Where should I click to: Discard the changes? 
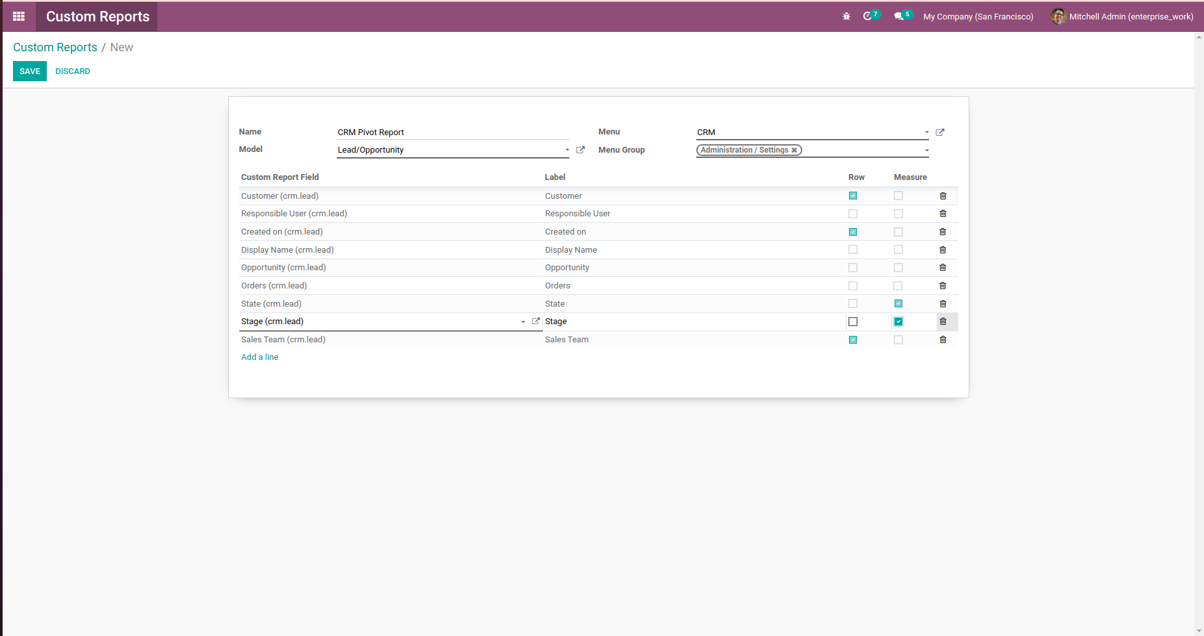[x=73, y=71]
